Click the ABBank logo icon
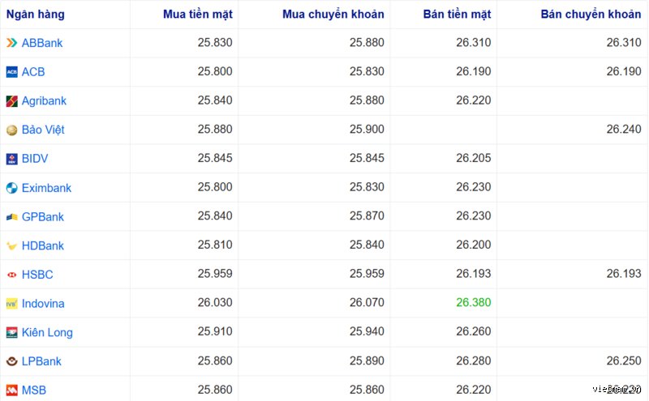The height and width of the screenshot is (401, 649). click(11, 43)
